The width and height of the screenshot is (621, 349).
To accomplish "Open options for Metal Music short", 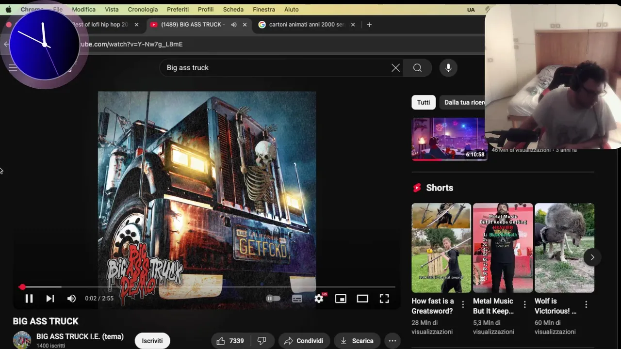I will (524, 304).
